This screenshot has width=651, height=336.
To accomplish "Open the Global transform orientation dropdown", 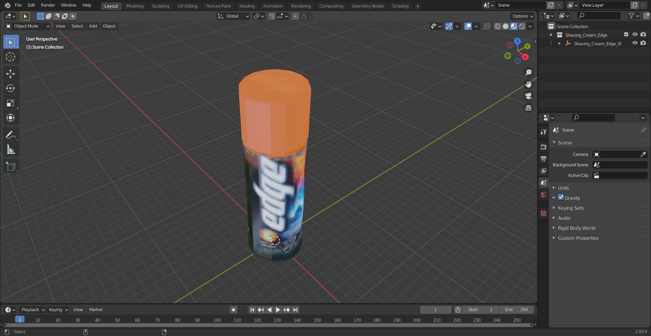I will click(x=234, y=16).
